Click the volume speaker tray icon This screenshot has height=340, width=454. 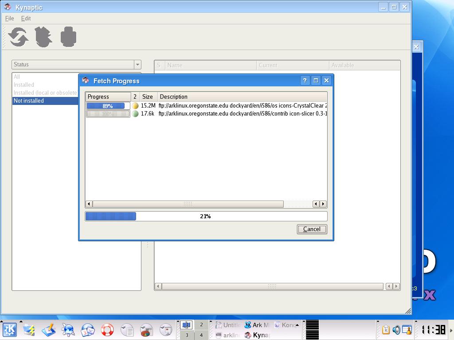(x=396, y=330)
